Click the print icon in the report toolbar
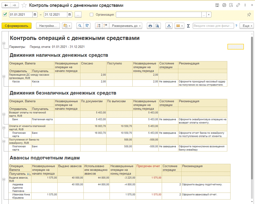Image resolution: width=255 pixels, height=204 pixels. pos(150,26)
